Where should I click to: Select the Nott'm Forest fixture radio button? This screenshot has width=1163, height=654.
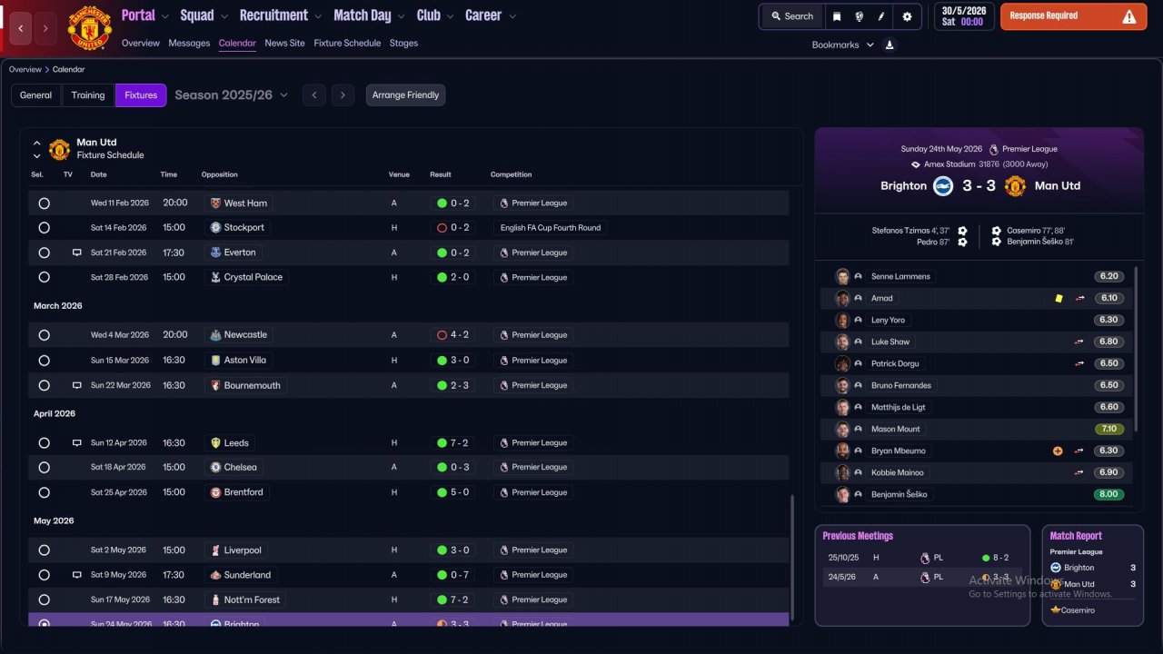pos(44,599)
